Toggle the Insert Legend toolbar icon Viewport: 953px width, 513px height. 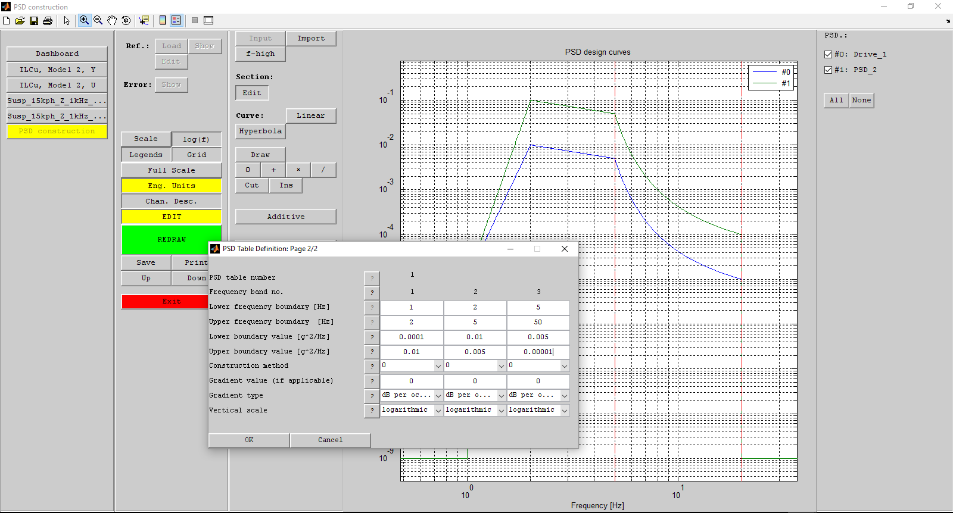tap(176, 20)
